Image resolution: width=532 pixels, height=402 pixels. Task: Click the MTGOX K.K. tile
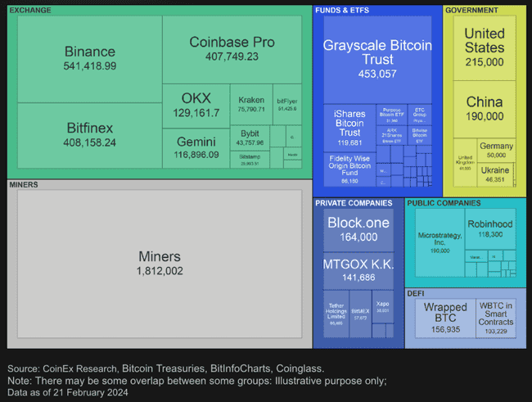point(358,271)
